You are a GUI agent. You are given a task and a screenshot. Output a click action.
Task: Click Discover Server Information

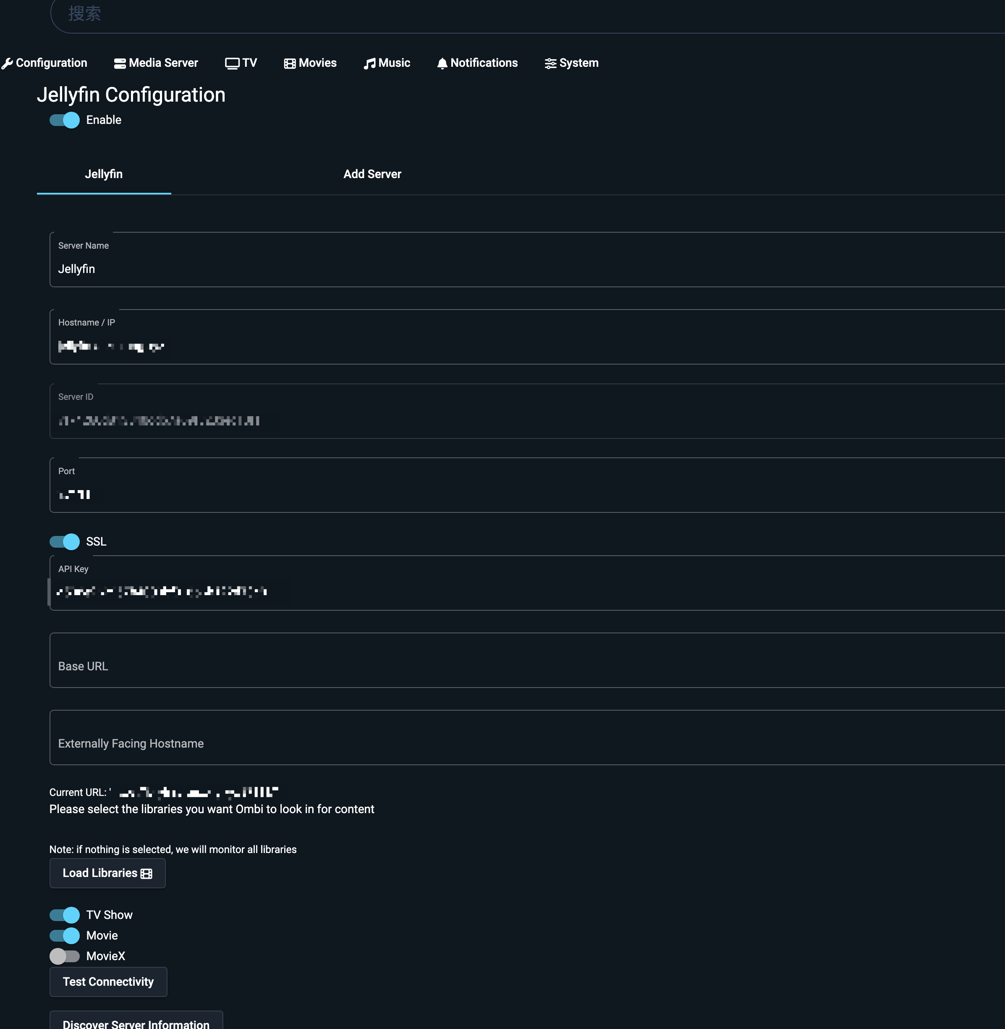tap(136, 1023)
